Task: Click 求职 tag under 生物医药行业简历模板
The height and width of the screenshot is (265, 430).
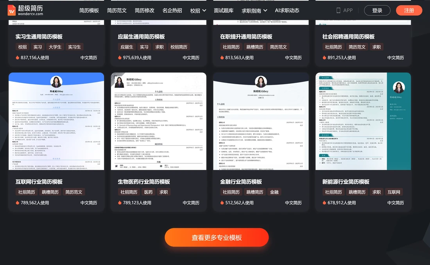Action: click(164, 192)
